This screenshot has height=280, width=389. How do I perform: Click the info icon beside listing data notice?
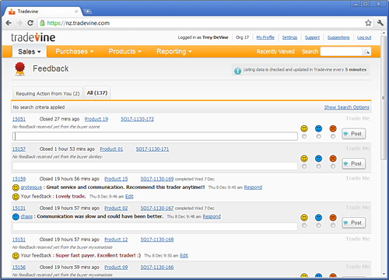click(x=237, y=71)
